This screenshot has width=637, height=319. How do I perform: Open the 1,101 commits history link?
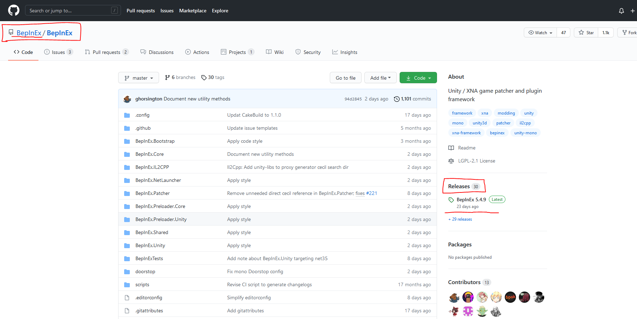point(412,99)
